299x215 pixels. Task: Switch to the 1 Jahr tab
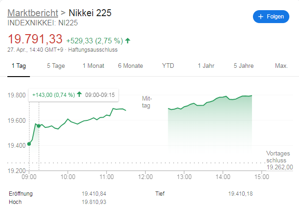(x=206, y=66)
